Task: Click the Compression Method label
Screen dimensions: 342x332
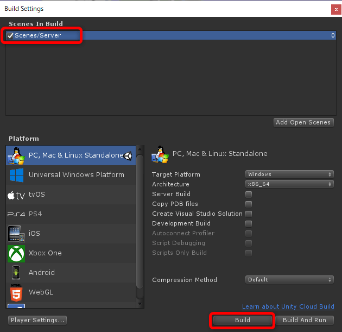Action: coord(185,280)
